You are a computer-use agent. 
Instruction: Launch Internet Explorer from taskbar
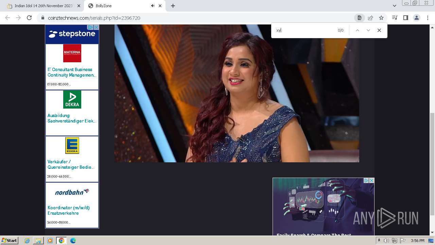[x=27, y=241]
